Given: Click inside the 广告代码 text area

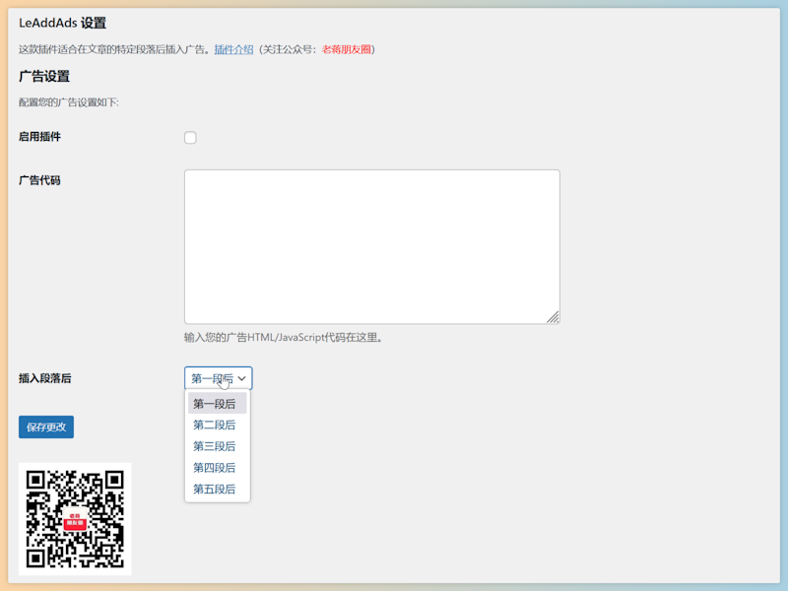Looking at the screenshot, I should point(371,246).
